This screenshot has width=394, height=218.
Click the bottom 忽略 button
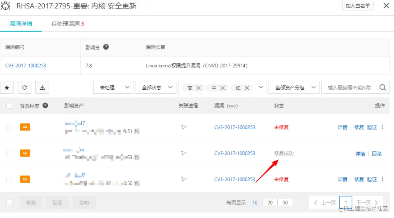tap(84, 203)
